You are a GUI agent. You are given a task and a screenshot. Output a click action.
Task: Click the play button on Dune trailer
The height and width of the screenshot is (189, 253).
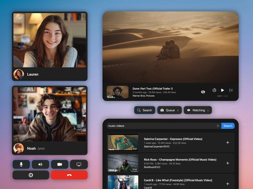tap(222, 90)
